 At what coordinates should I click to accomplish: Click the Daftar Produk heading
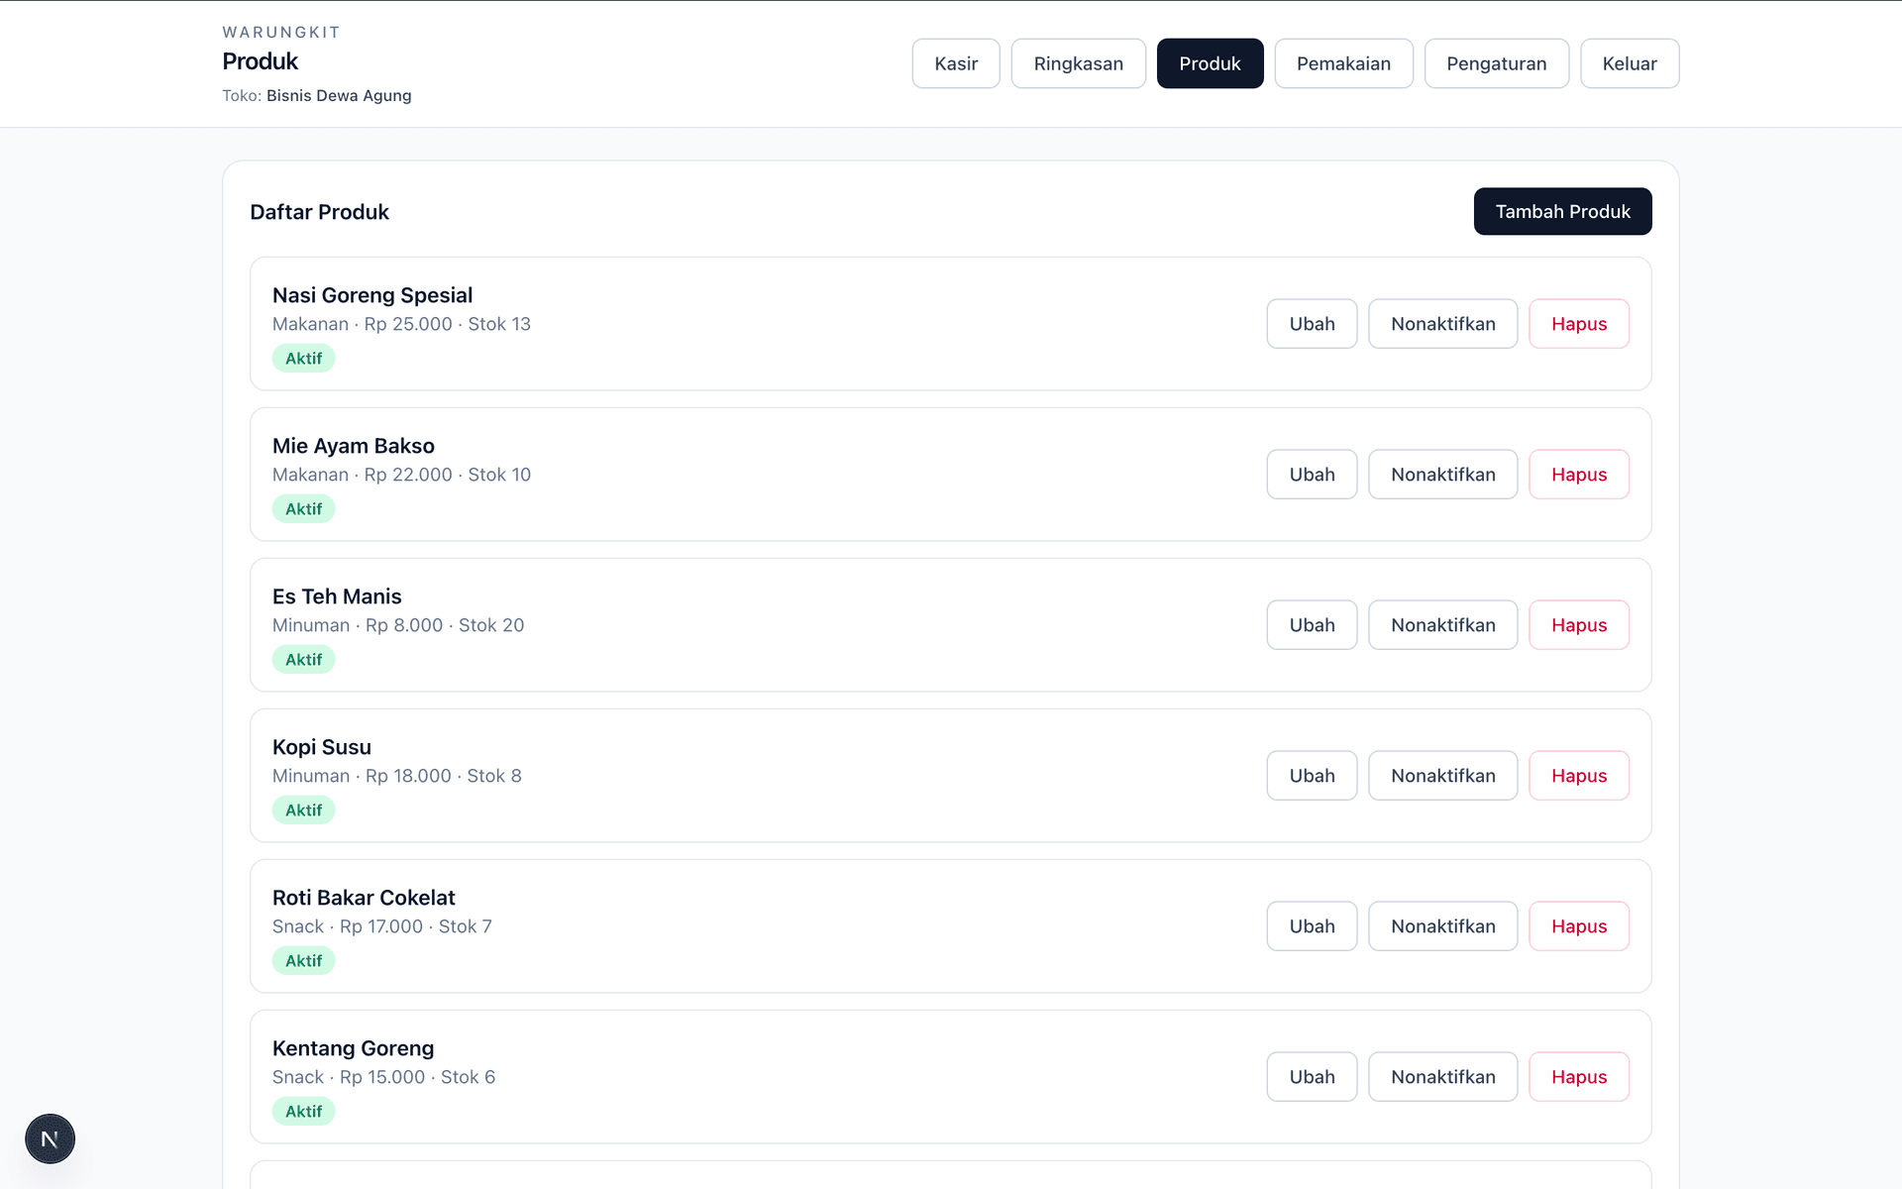click(x=319, y=212)
